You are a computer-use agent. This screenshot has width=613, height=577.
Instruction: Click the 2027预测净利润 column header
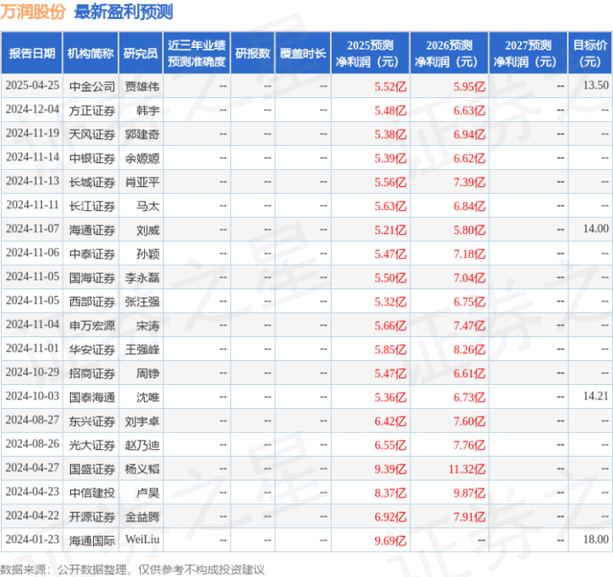pos(528,53)
